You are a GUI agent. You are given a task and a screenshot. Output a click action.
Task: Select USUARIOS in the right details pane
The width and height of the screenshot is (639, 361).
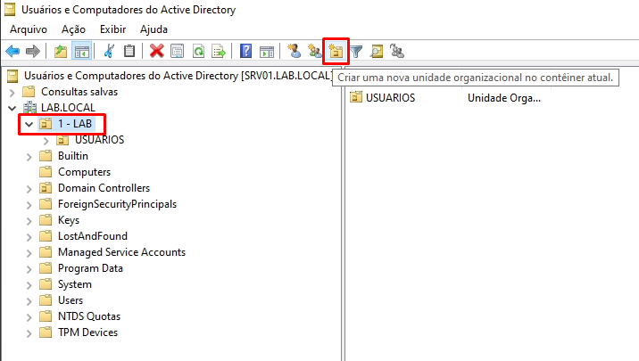[389, 97]
